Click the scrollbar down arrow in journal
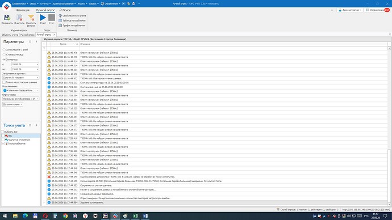The width and height of the screenshot is (392, 220). click(389, 204)
